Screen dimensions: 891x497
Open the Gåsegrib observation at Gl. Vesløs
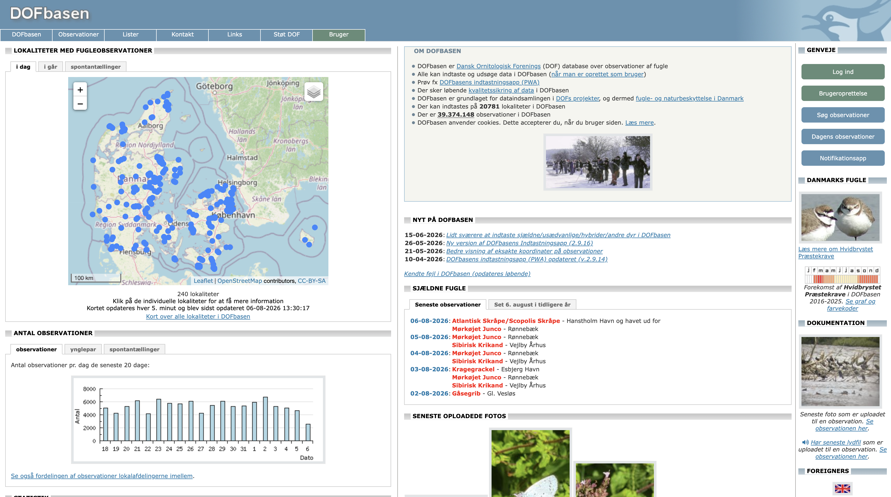(466, 394)
